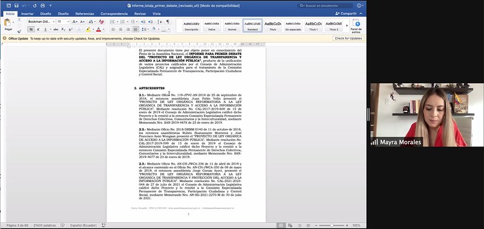Open the font size 11 dropdown

[64, 22]
